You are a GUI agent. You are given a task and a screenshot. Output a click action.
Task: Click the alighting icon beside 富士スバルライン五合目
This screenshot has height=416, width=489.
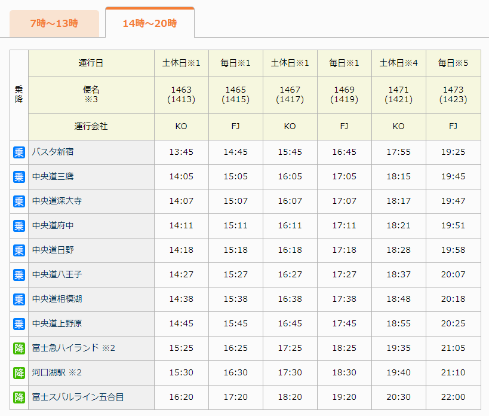[19, 397]
